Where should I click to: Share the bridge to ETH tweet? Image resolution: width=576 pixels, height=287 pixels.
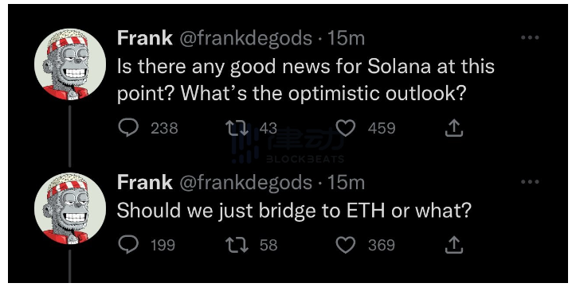pos(453,245)
